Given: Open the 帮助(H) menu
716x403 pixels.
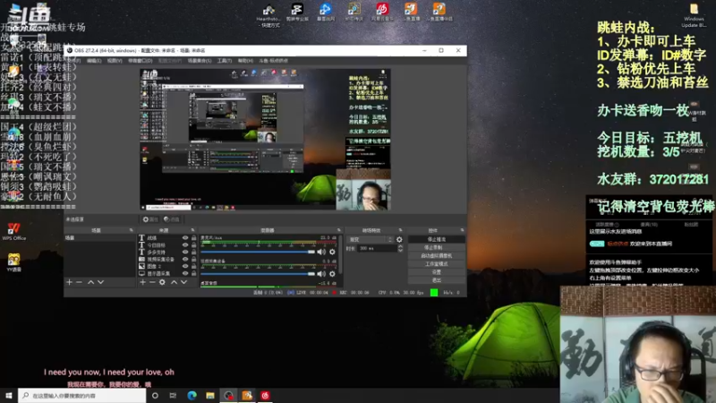Looking at the screenshot, I should pyautogui.click(x=245, y=61).
